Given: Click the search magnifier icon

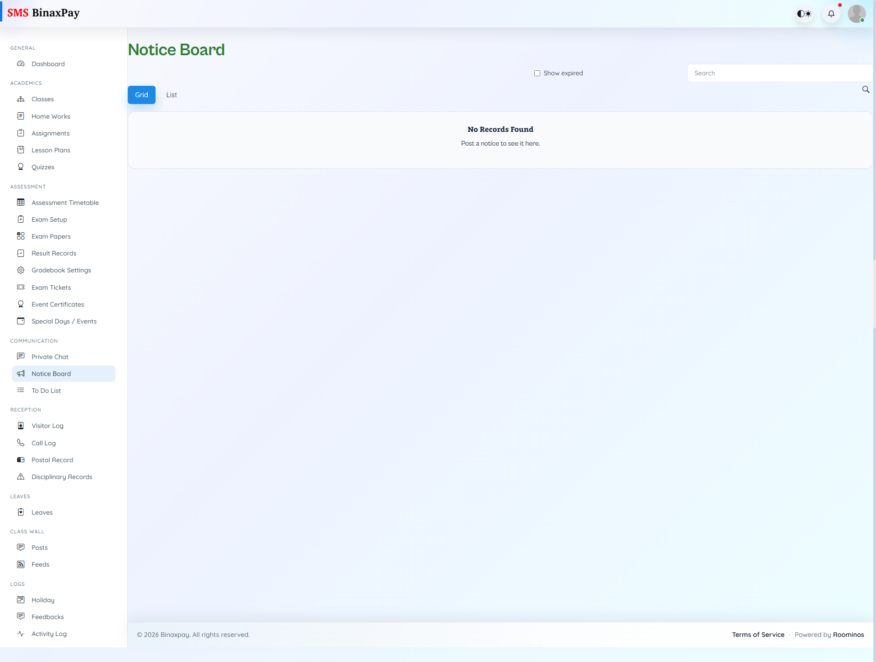Looking at the screenshot, I should click(x=866, y=89).
